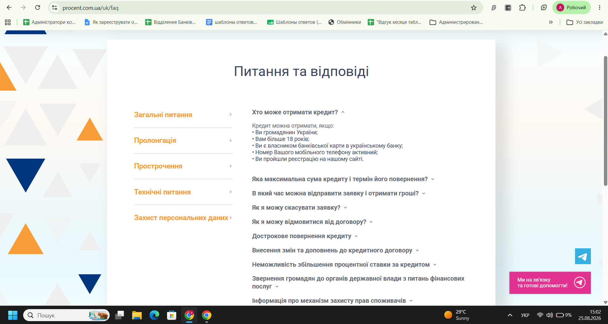The width and height of the screenshot is (608, 324).
Task: Expand 'Дострокове повернення кредиту' section
Action: [305, 236]
